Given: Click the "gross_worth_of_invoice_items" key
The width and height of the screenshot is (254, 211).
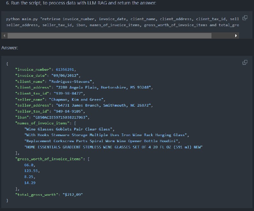Looking at the screenshot, I should point(49,159).
